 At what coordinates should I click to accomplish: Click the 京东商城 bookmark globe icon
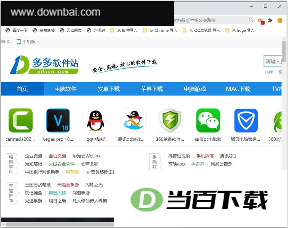pyautogui.click(x=35, y=30)
